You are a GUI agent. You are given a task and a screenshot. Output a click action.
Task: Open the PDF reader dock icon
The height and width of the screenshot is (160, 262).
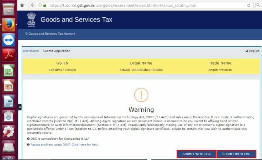(x=8, y=55)
